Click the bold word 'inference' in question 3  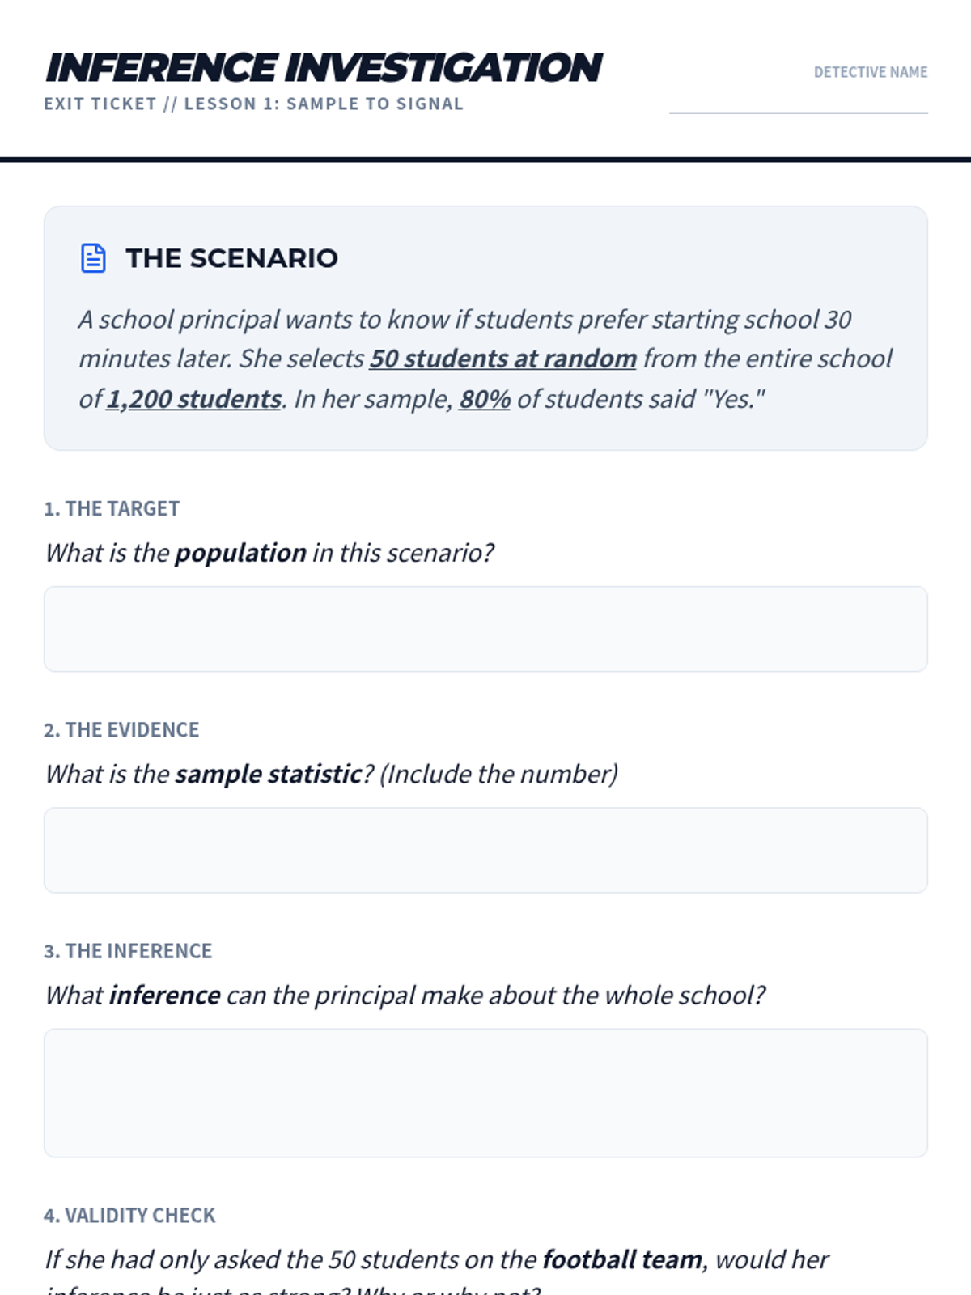coord(165,995)
